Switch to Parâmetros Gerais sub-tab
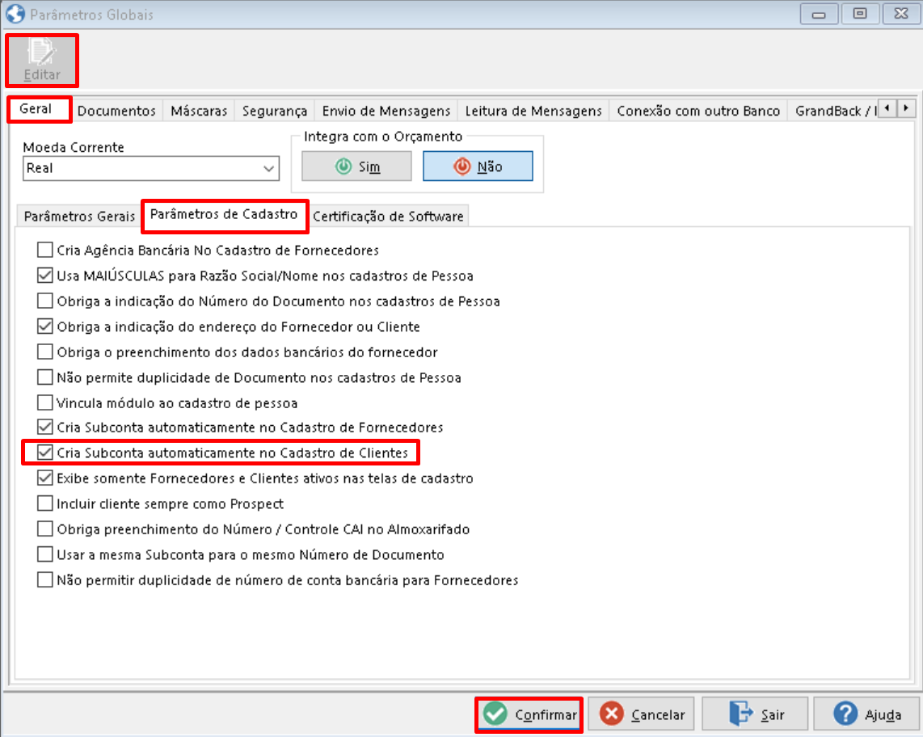The width and height of the screenshot is (923, 737). click(x=79, y=216)
